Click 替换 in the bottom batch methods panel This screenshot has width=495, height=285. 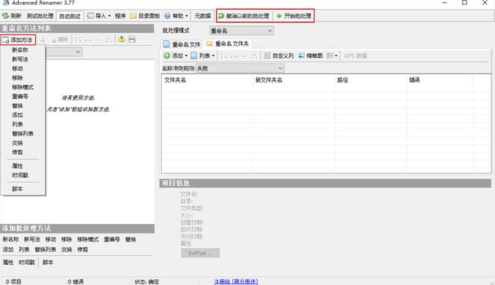[131, 240]
